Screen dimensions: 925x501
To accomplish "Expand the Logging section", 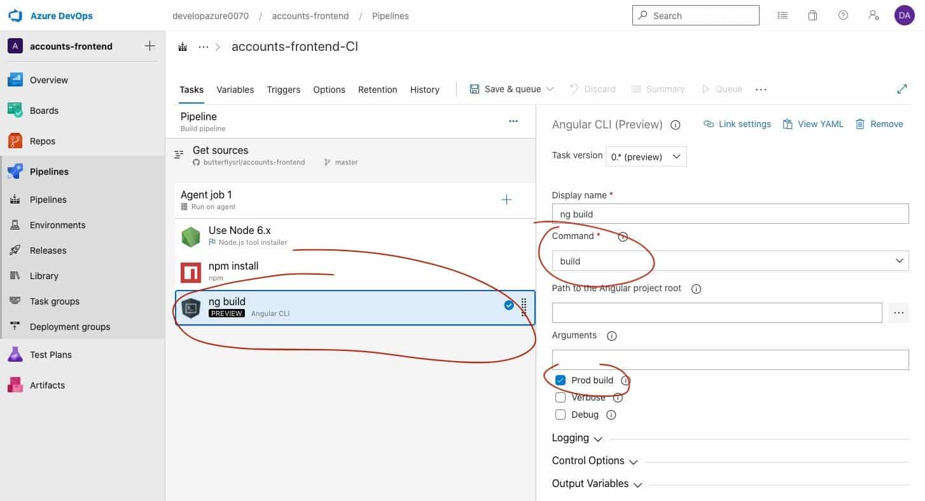I will tap(577, 438).
